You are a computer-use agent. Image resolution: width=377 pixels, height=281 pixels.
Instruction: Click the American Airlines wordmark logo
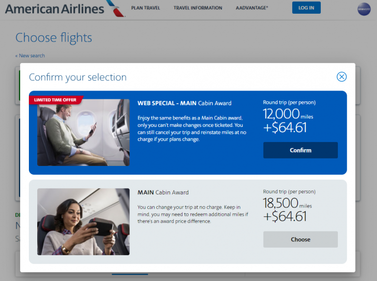[54, 9]
